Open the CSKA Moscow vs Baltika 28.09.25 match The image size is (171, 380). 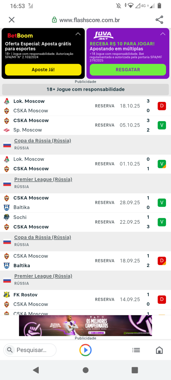coord(85,203)
